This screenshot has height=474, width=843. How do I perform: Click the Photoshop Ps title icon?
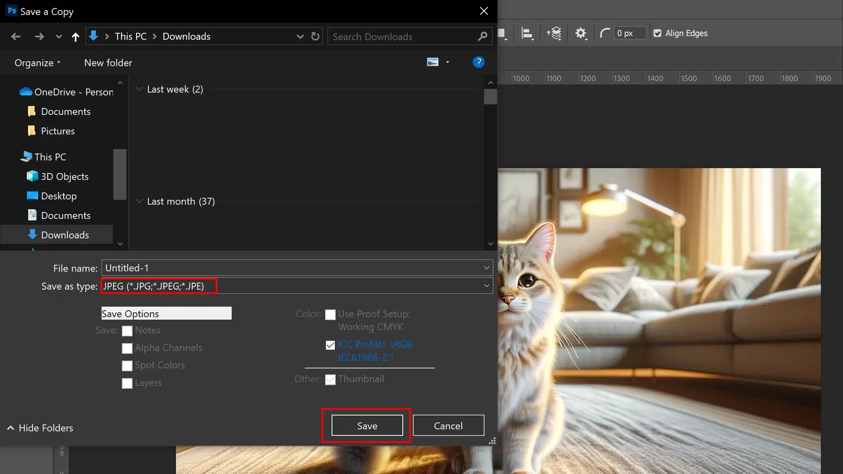(12, 11)
